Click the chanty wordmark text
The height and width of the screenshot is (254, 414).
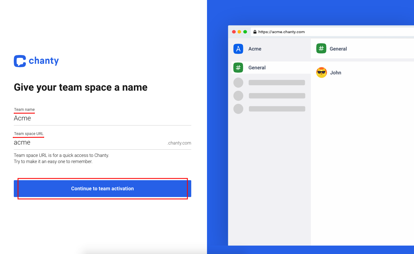[x=44, y=61]
